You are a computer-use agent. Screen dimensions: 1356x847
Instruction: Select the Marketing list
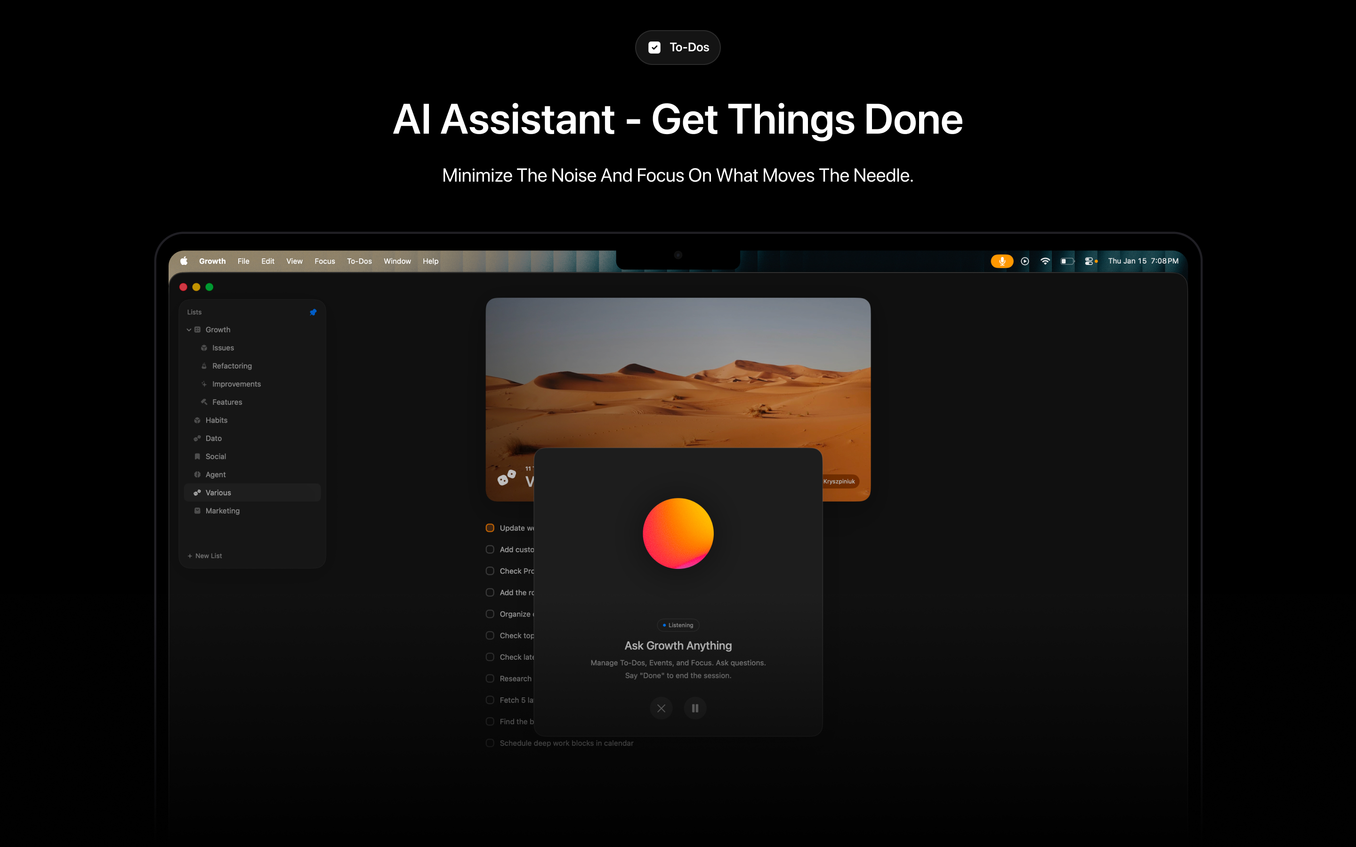252,511
